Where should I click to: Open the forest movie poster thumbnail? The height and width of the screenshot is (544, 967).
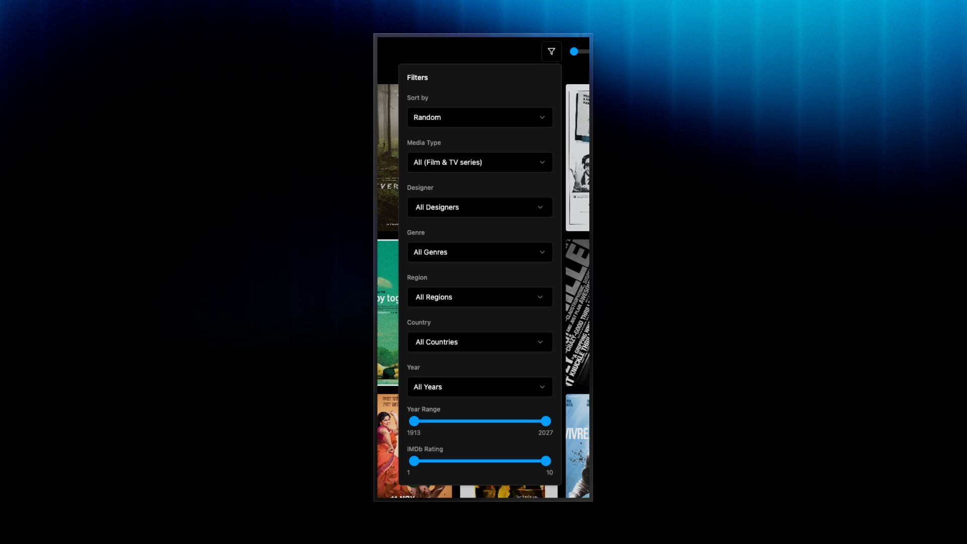pos(388,158)
